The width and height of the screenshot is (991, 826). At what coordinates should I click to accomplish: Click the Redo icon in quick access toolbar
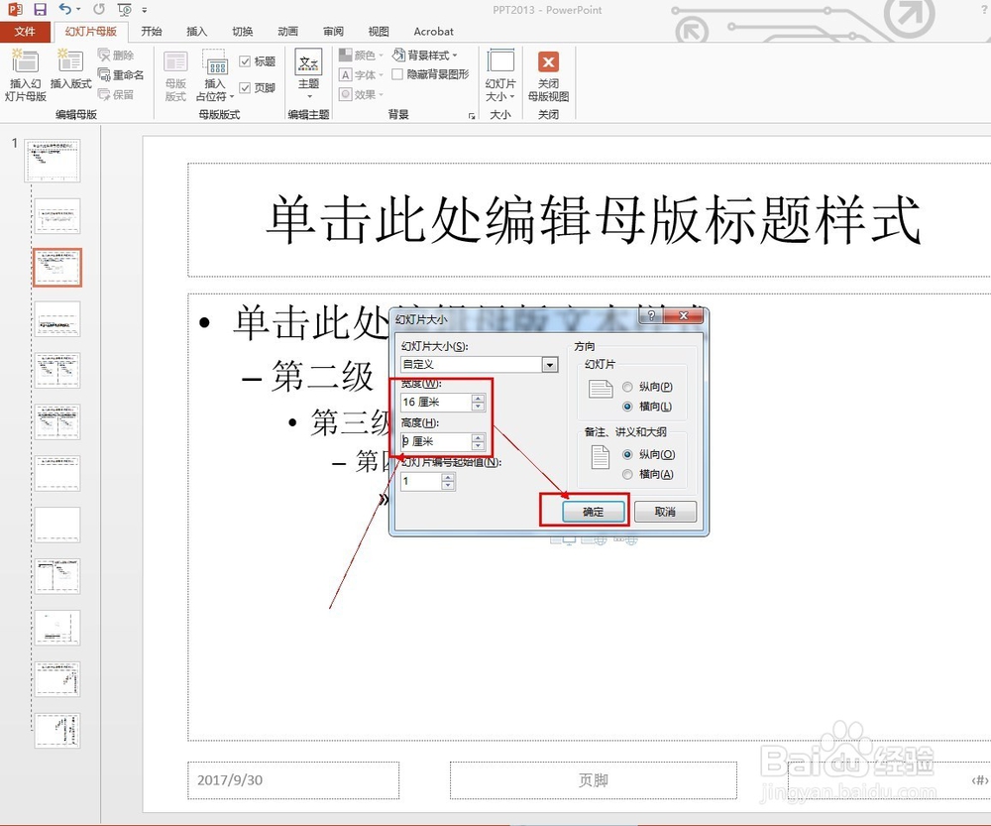(x=99, y=10)
